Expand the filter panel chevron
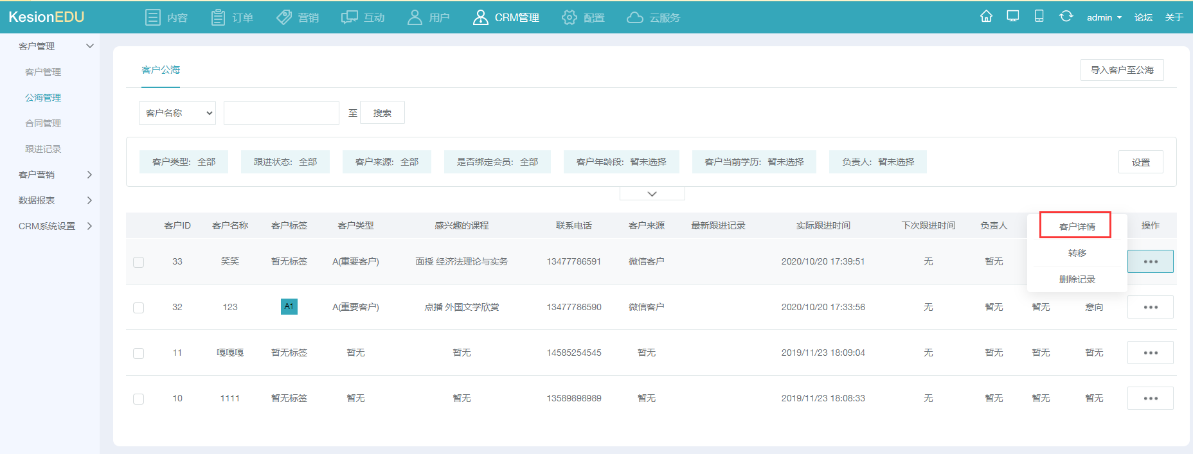 coord(652,194)
